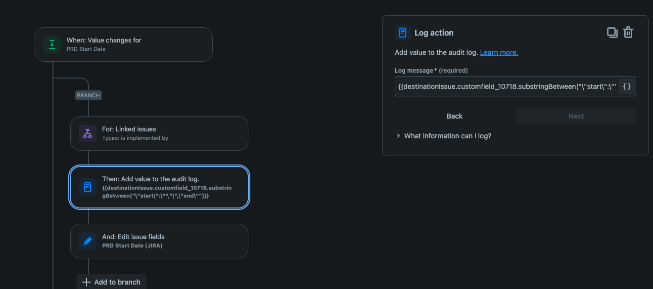Open the For Linked issues component
The image size is (653, 289).
(x=159, y=133)
